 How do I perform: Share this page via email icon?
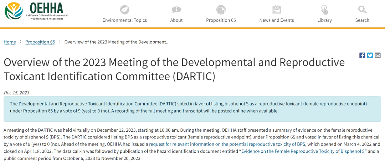coord(378,55)
